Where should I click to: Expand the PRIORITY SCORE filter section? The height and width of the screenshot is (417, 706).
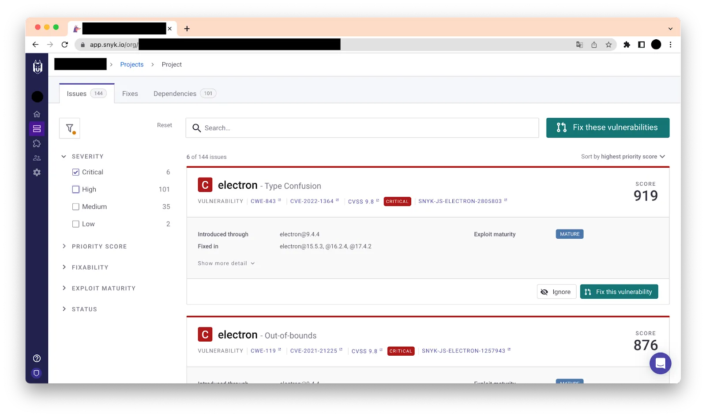tap(94, 246)
